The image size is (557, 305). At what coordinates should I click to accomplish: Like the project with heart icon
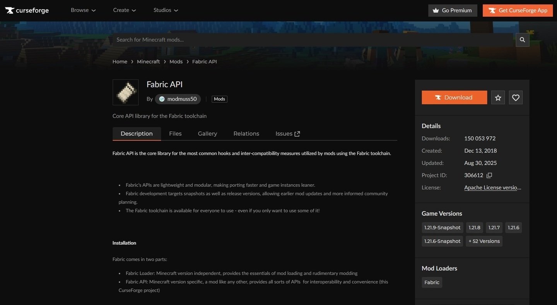coord(516,98)
